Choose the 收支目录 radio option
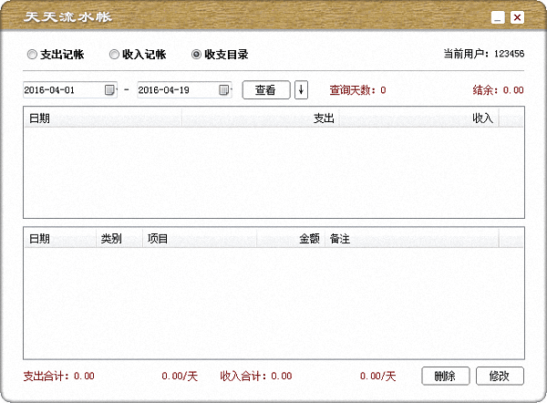The width and height of the screenshot is (547, 403). tap(196, 55)
